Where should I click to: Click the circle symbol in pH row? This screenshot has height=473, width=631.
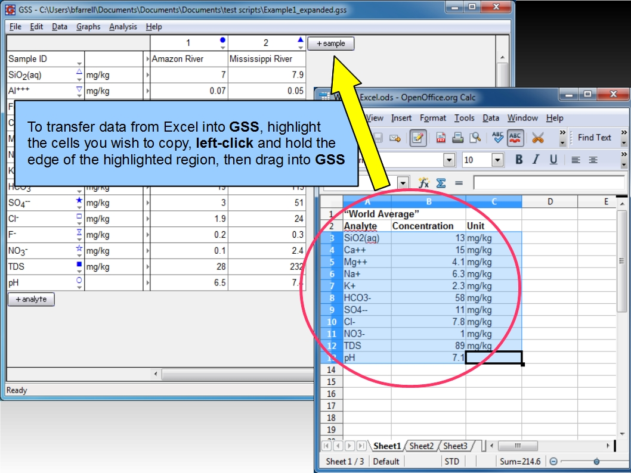pos(79,280)
